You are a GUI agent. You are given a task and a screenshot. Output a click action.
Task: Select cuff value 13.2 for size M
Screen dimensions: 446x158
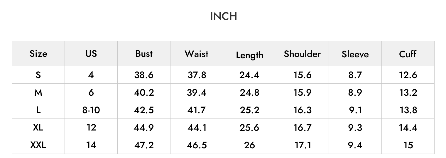click(408, 92)
